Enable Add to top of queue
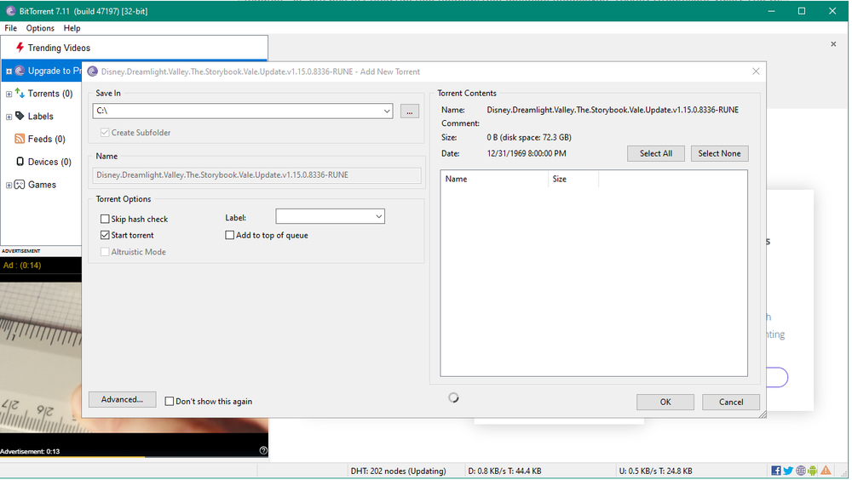 [x=230, y=235]
